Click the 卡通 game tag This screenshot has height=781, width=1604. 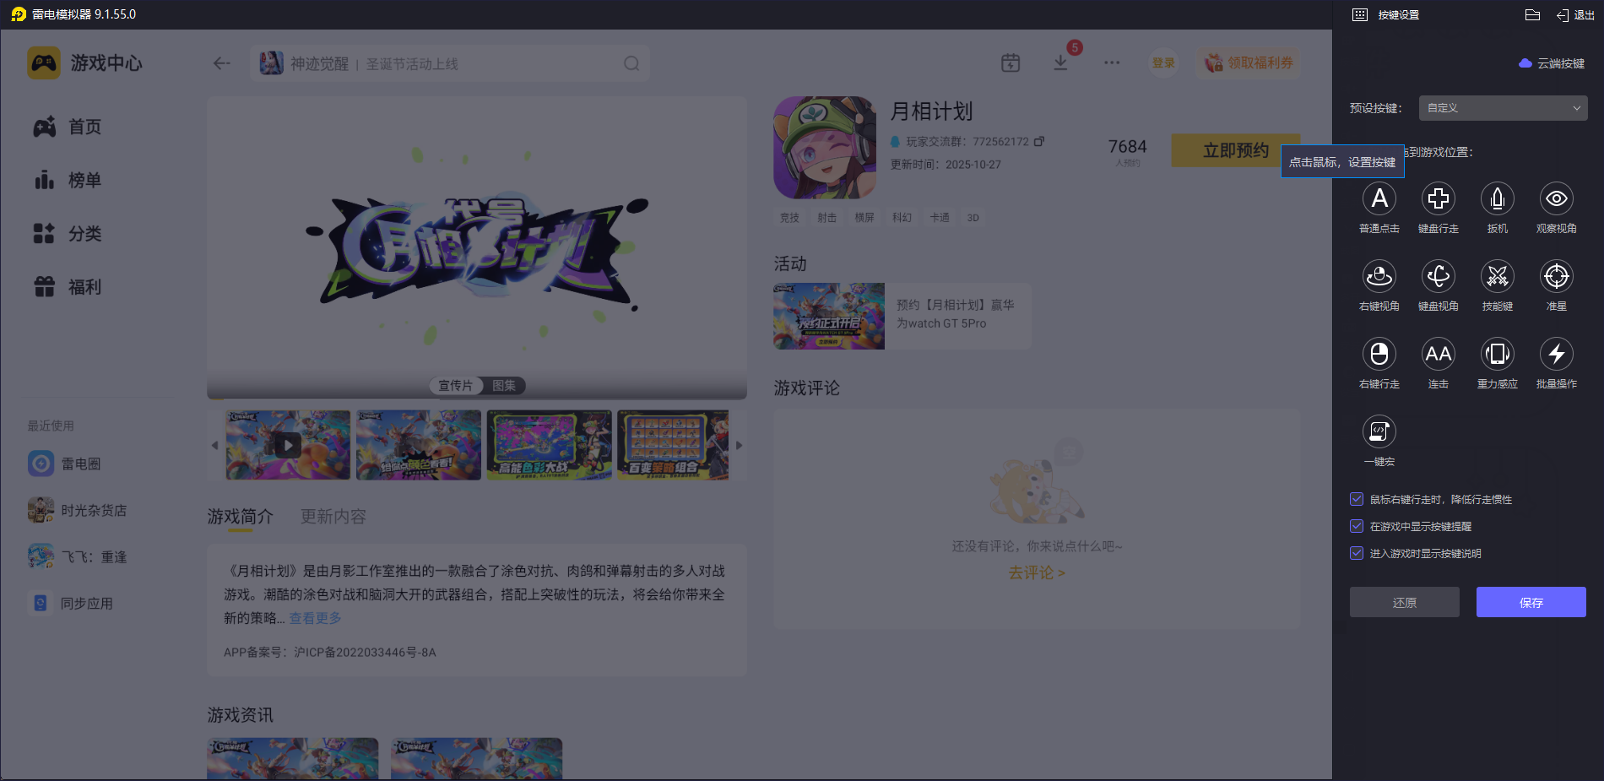940,218
